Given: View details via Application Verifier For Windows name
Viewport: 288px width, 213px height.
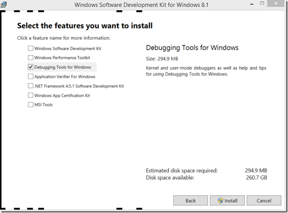Looking at the screenshot, I should click(64, 76).
